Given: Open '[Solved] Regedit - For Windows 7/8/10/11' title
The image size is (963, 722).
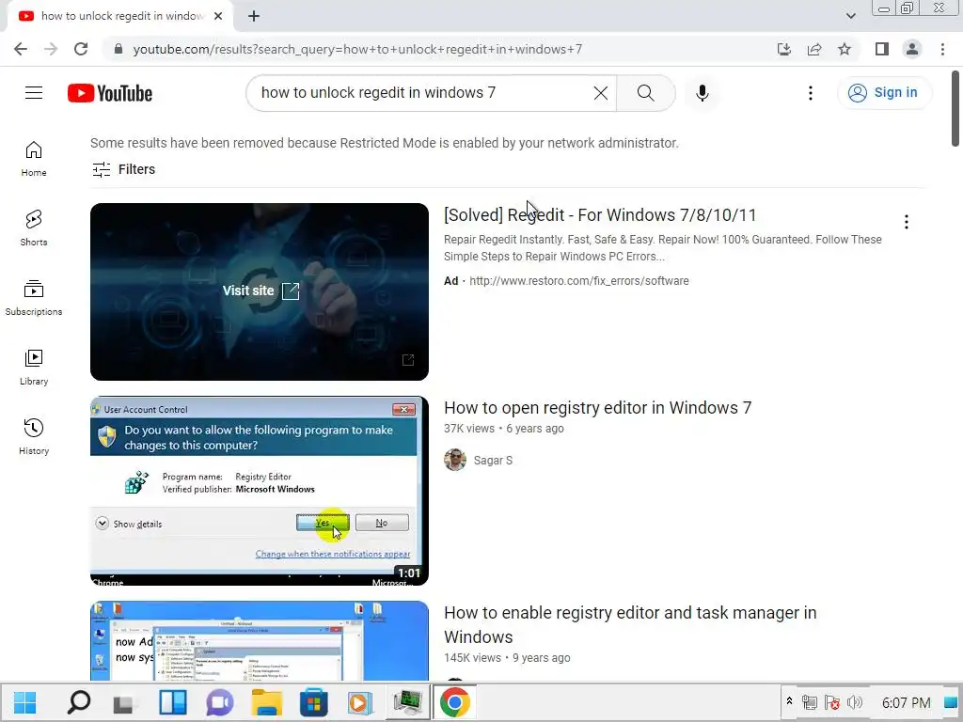Looking at the screenshot, I should 599,215.
